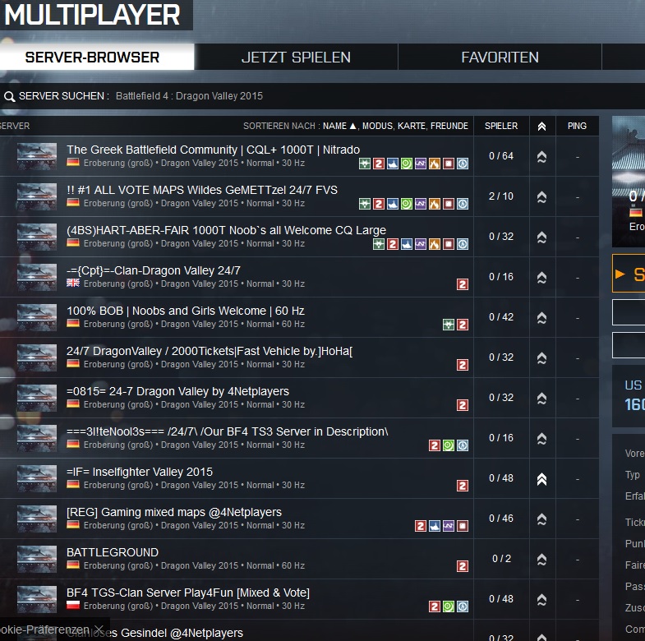Click blue ship icon on Greek Battlefield Community row
This screenshot has width=645, height=641.
[393, 164]
